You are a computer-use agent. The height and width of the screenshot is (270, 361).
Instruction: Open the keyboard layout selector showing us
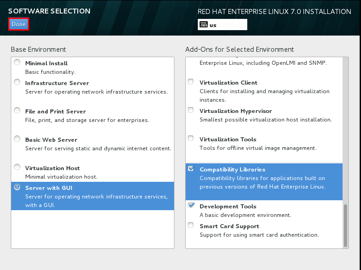pyautogui.click(x=222, y=24)
